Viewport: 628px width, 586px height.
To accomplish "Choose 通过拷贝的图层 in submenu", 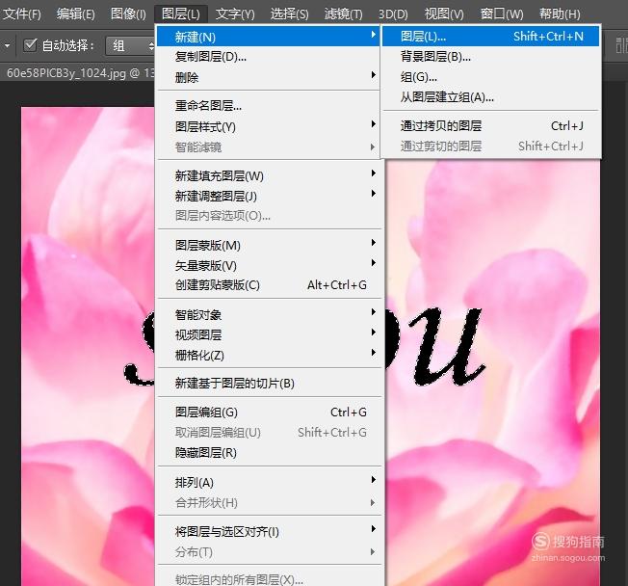I will [490, 126].
